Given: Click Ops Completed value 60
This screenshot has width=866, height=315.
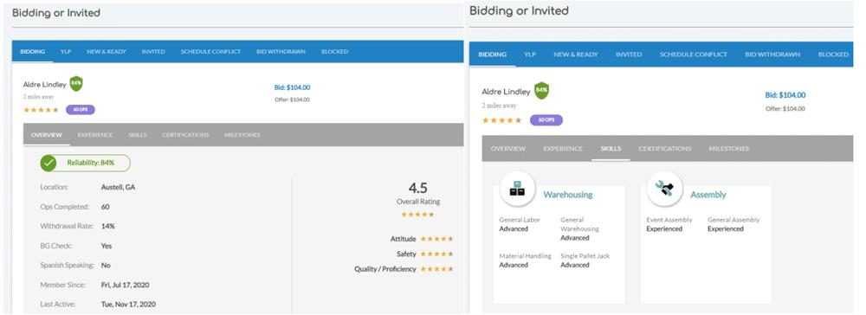Looking at the screenshot, I should [x=105, y=207].
